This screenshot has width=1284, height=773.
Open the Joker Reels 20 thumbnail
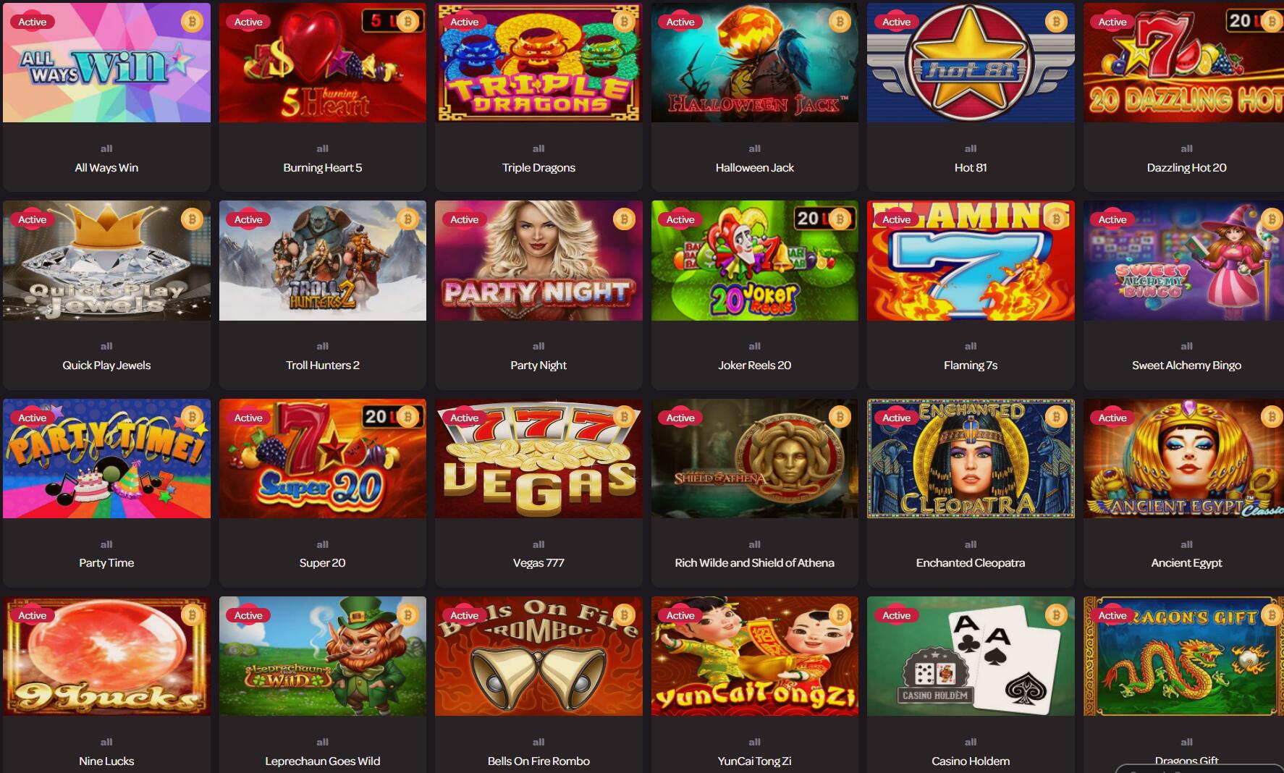point(754,261)
